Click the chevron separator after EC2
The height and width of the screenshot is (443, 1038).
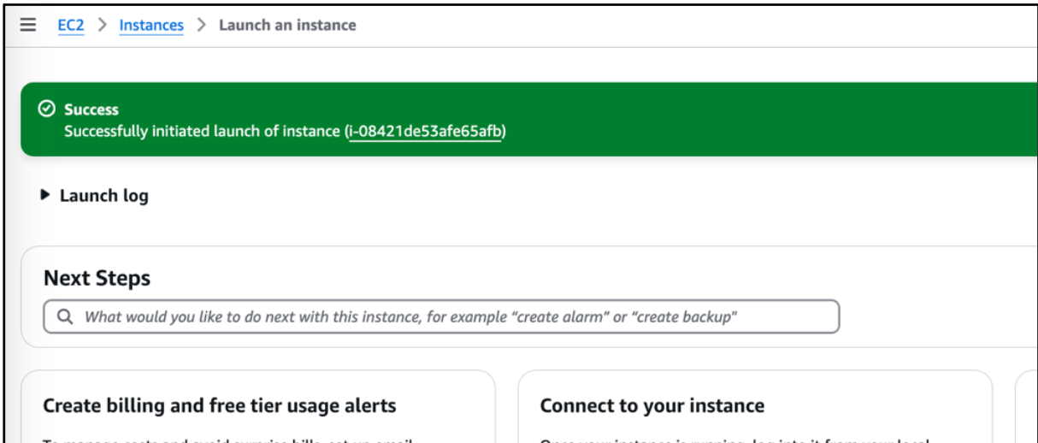pos(102,25)
